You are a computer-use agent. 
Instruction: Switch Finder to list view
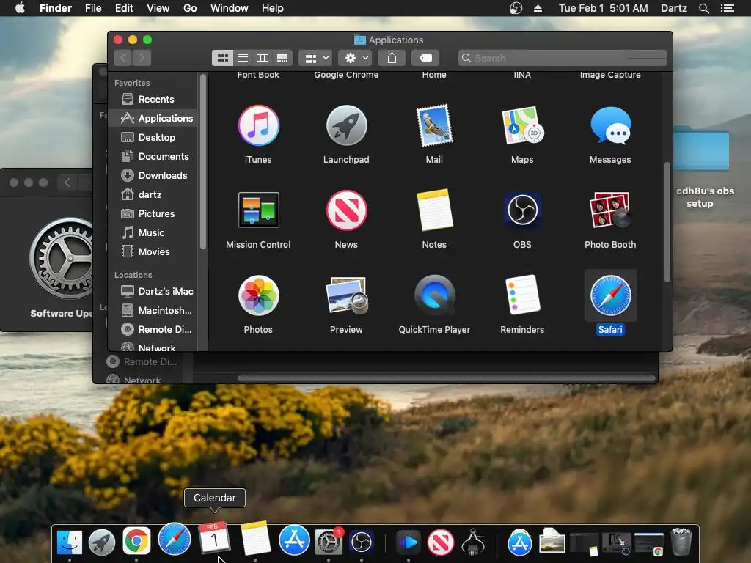point(243,58)
